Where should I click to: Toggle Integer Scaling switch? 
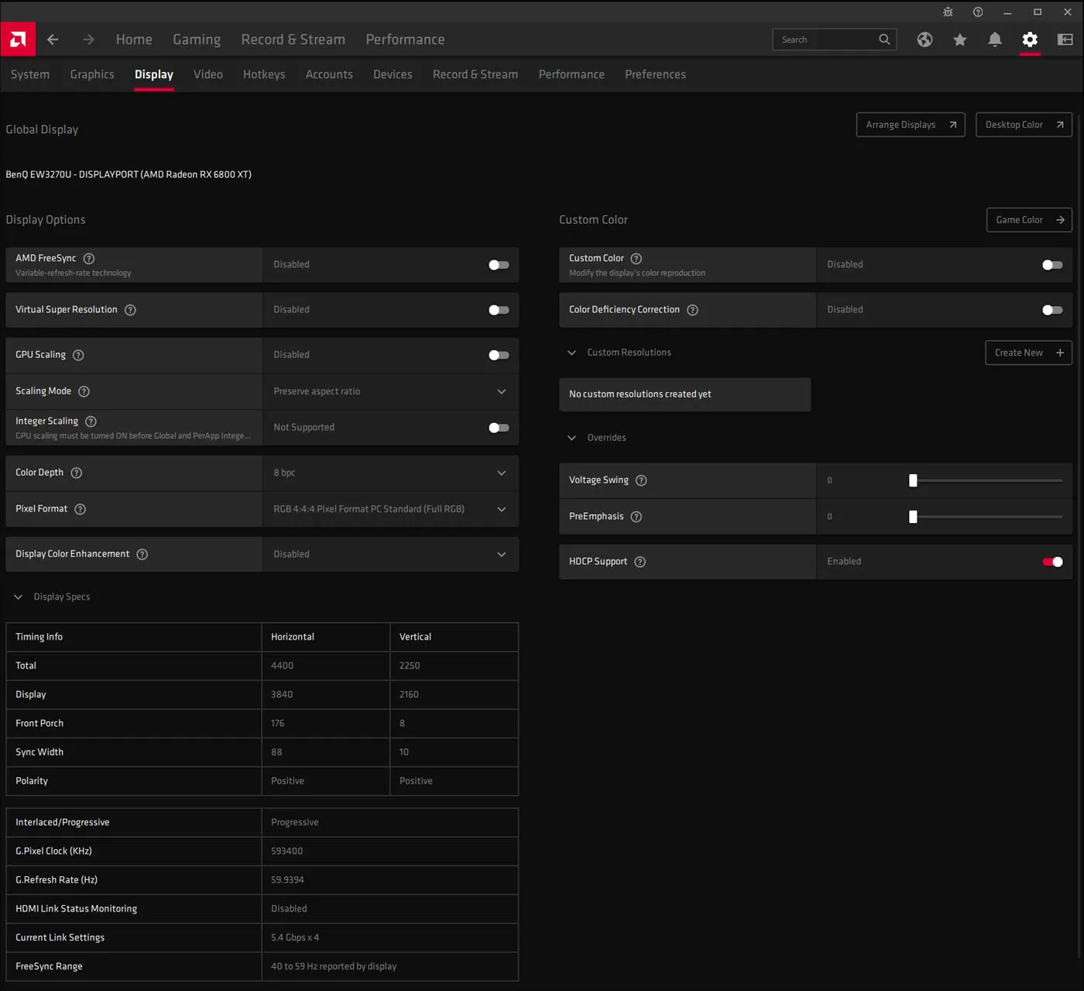tap(499, 428)
